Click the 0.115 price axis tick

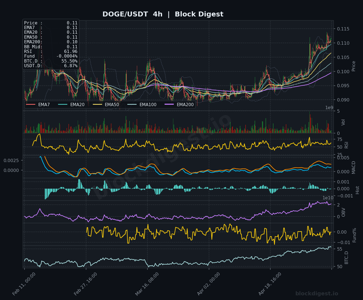point(343,29)
